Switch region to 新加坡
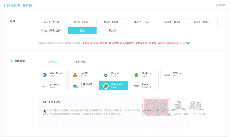229x137 pixels. point(112,31)
